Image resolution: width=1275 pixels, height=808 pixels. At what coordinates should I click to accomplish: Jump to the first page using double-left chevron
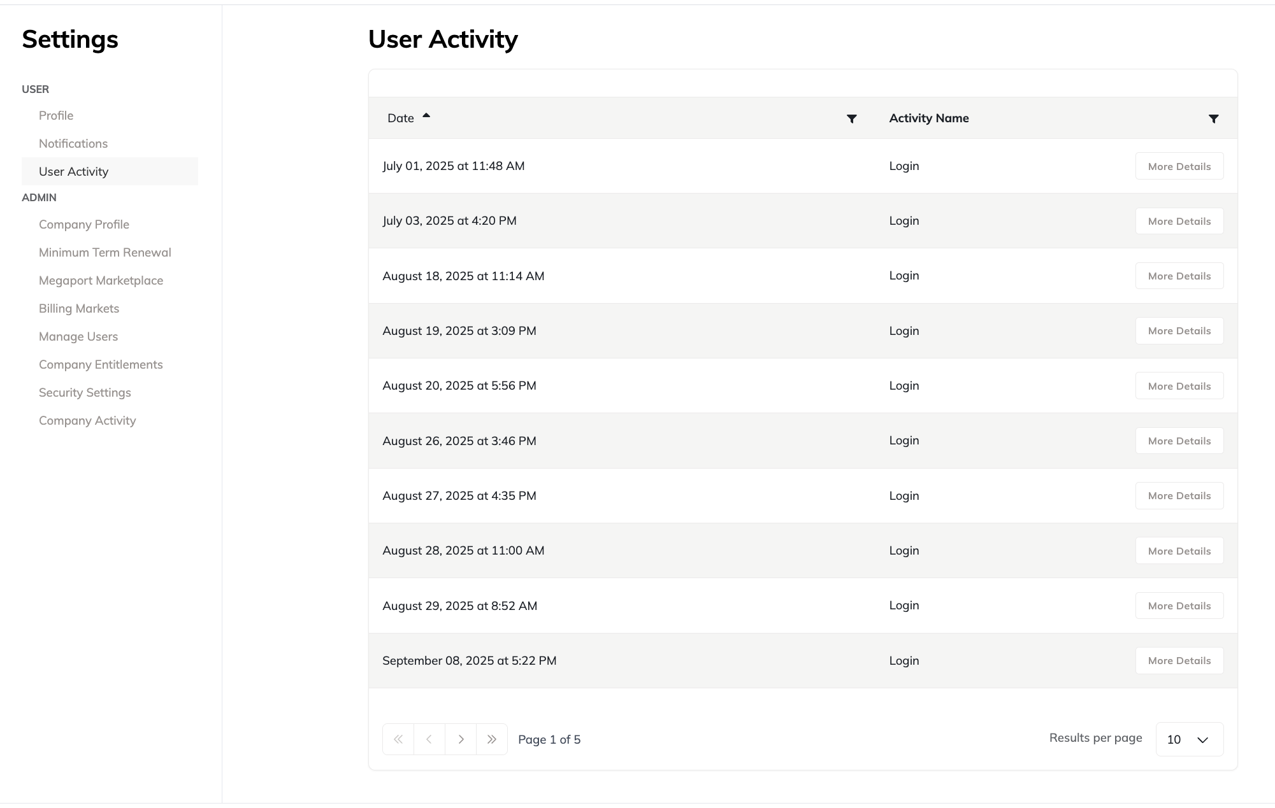point(398,739)
